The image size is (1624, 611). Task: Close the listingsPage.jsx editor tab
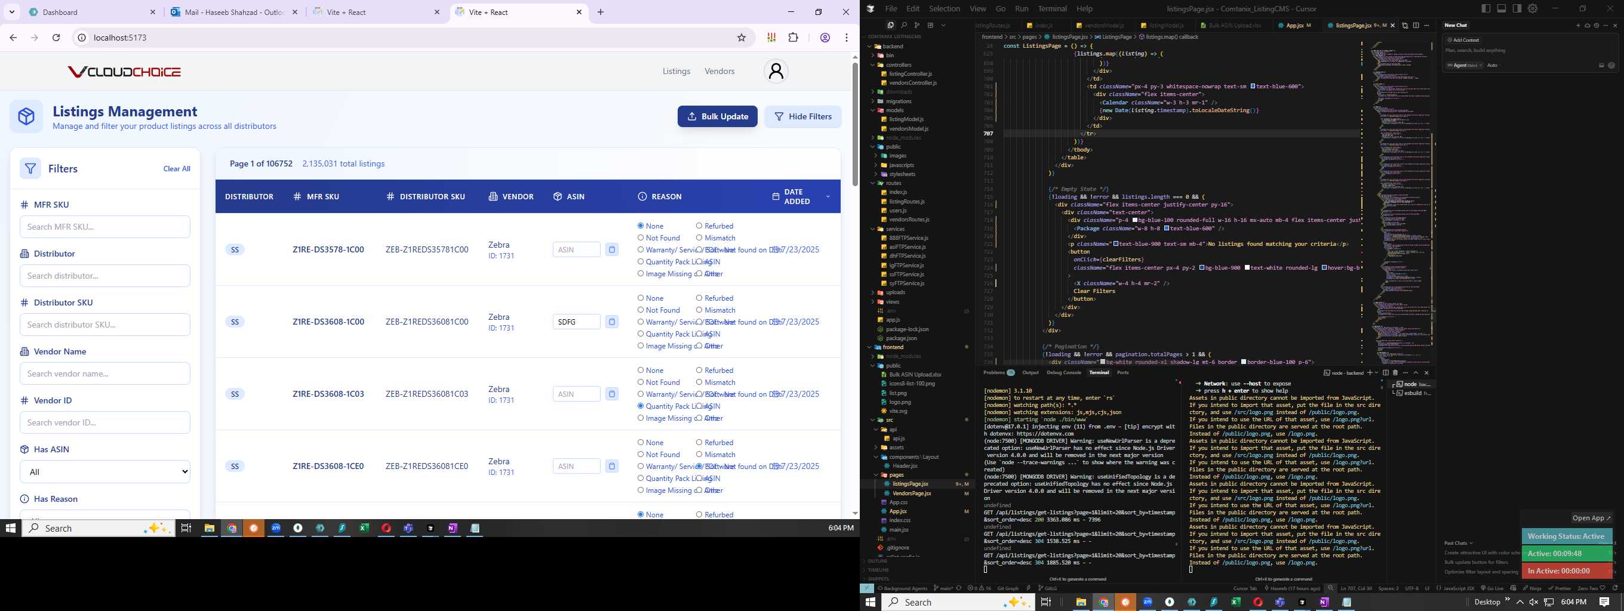click(x=1394, y=25)
